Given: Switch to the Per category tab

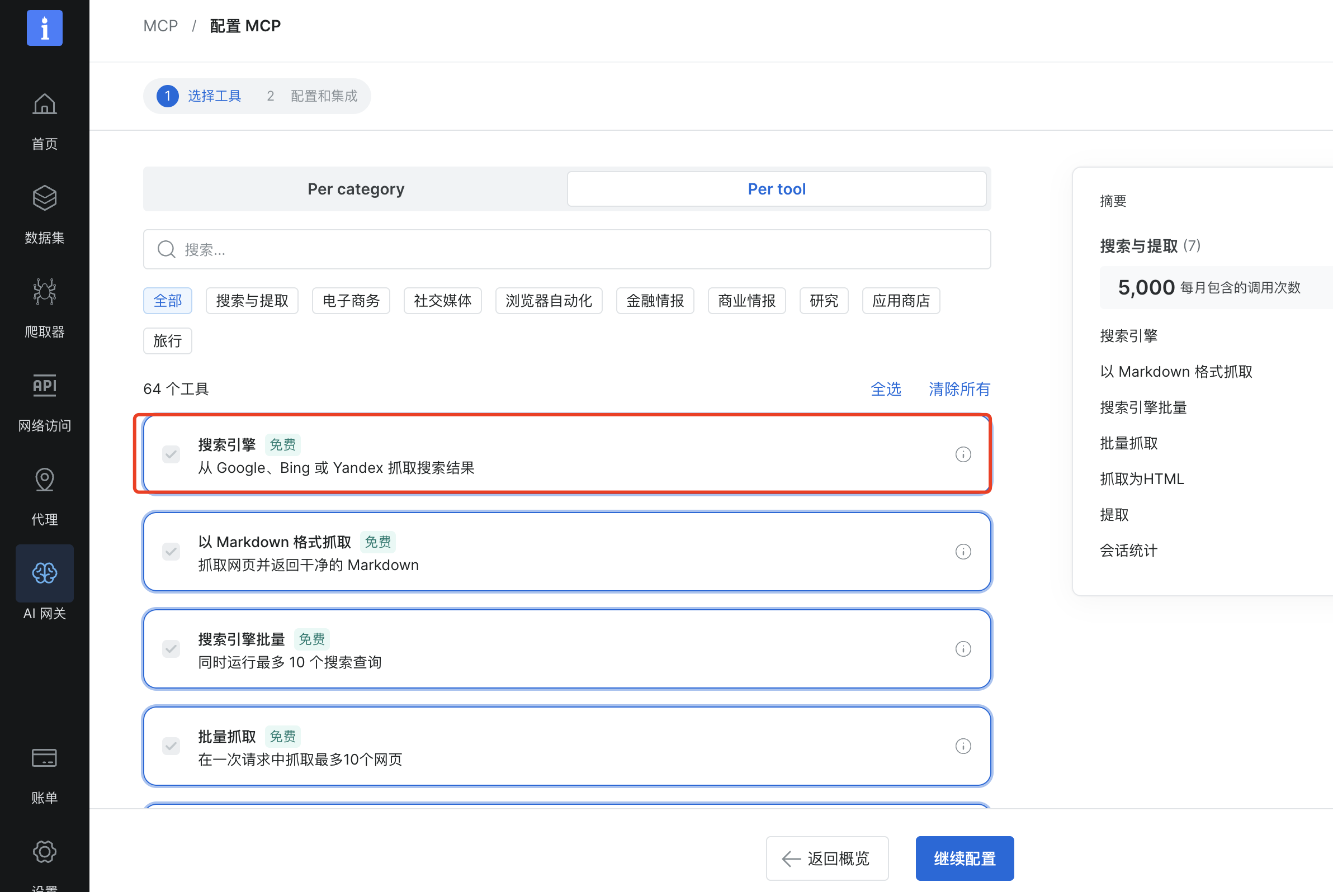Looking at the screenshot, I should [x=356, y=189].
